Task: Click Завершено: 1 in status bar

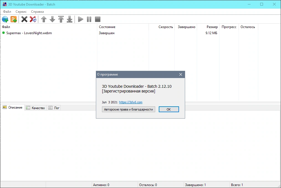Action: (195, 185)
